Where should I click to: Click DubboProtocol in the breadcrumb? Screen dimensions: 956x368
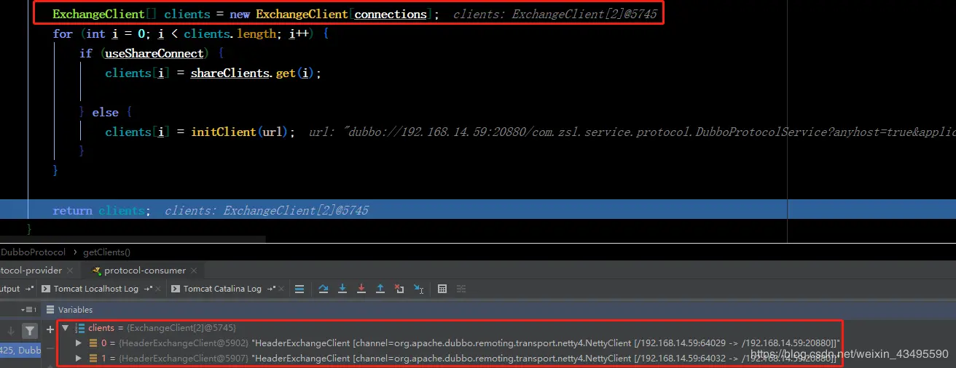click(x=33, y=252)
